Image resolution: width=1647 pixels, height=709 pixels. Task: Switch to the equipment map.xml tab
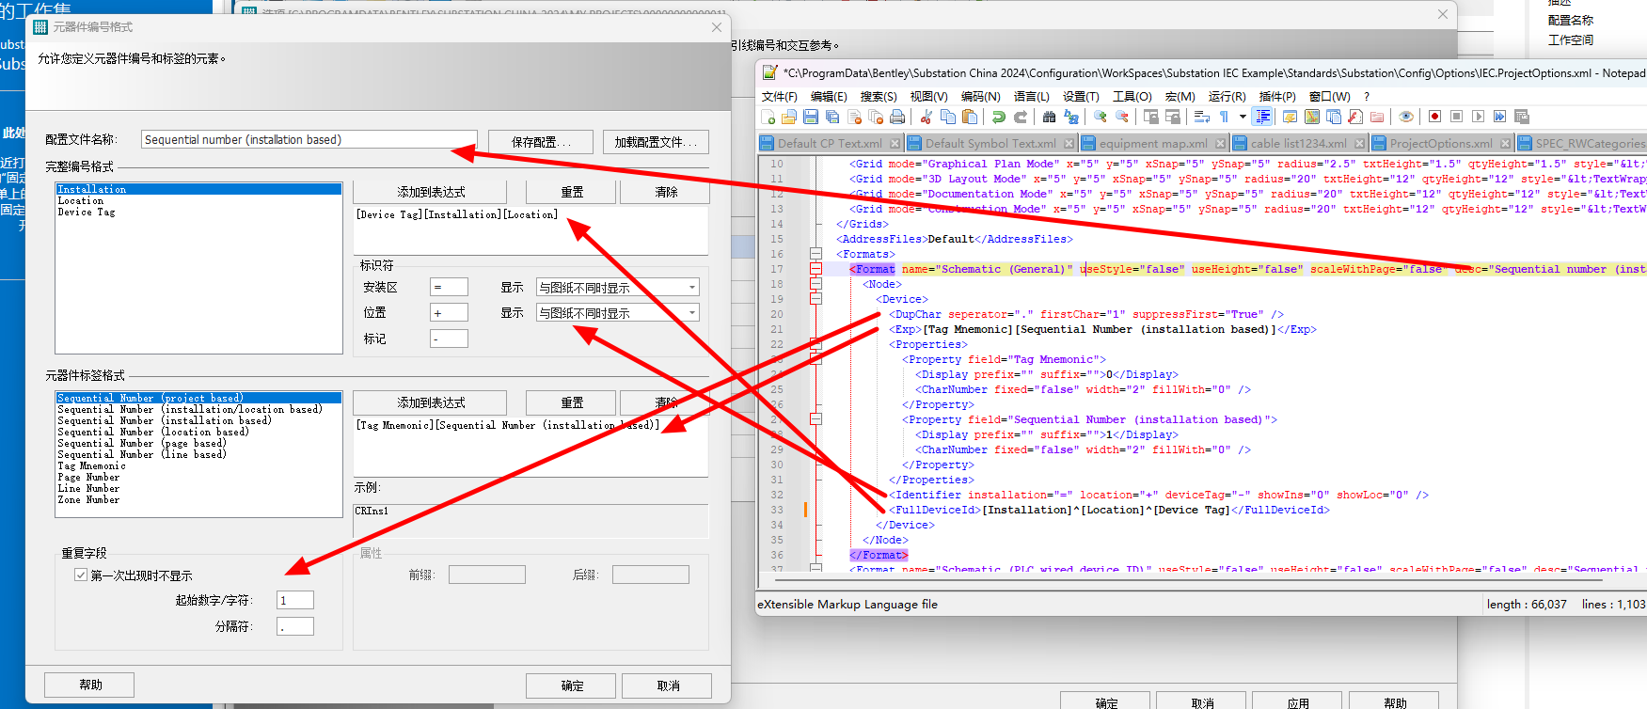pos(1152,143)
